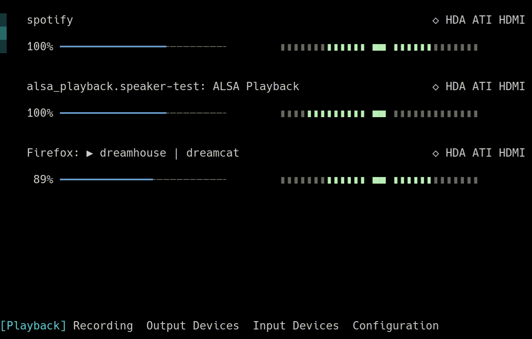
Task: Click the VU meter of the spotify stream
Action: point(379,47)
